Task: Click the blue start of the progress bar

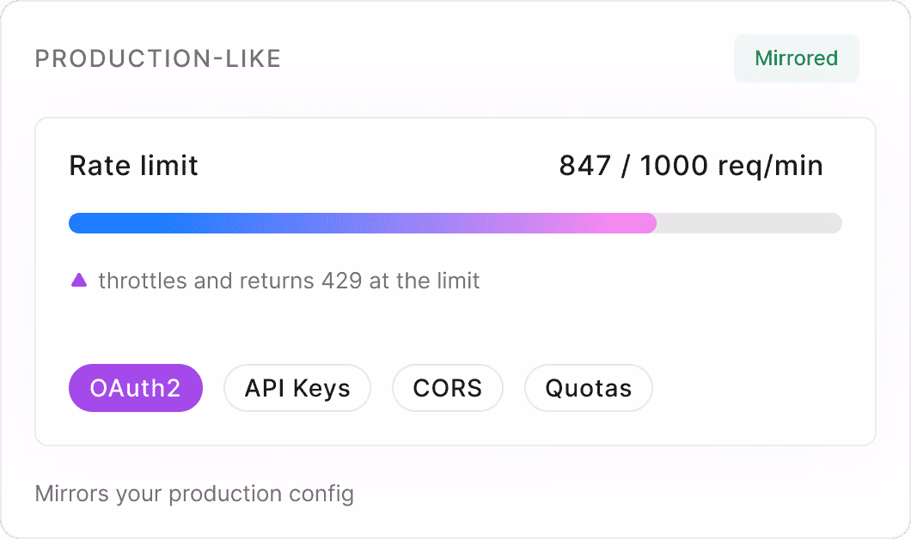Action: [x=87, y=223]
